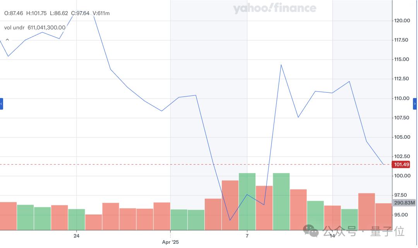This screenshot has width=418, height=248.
Task: Click the right blue chart scroll arrow
Action: 415,104
